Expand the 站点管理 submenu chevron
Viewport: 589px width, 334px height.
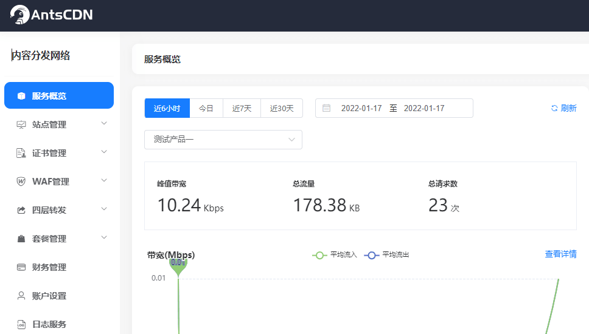(x=104, y=124)
